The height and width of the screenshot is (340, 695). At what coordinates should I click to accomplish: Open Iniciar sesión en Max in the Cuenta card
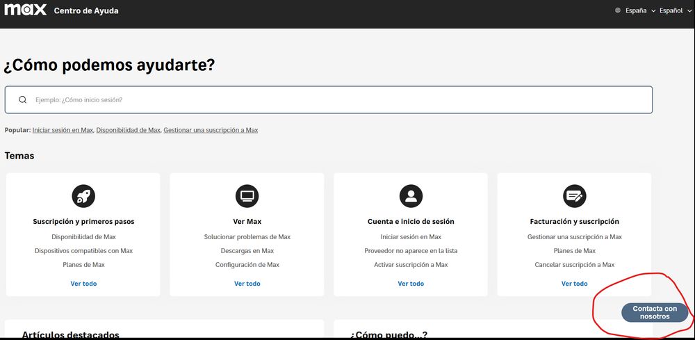point(411,237)
